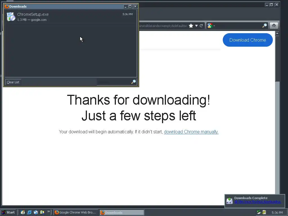The image size is (288, 216).
Task: Minimize the Firefox browser window
Action: (x=267, y=5)
